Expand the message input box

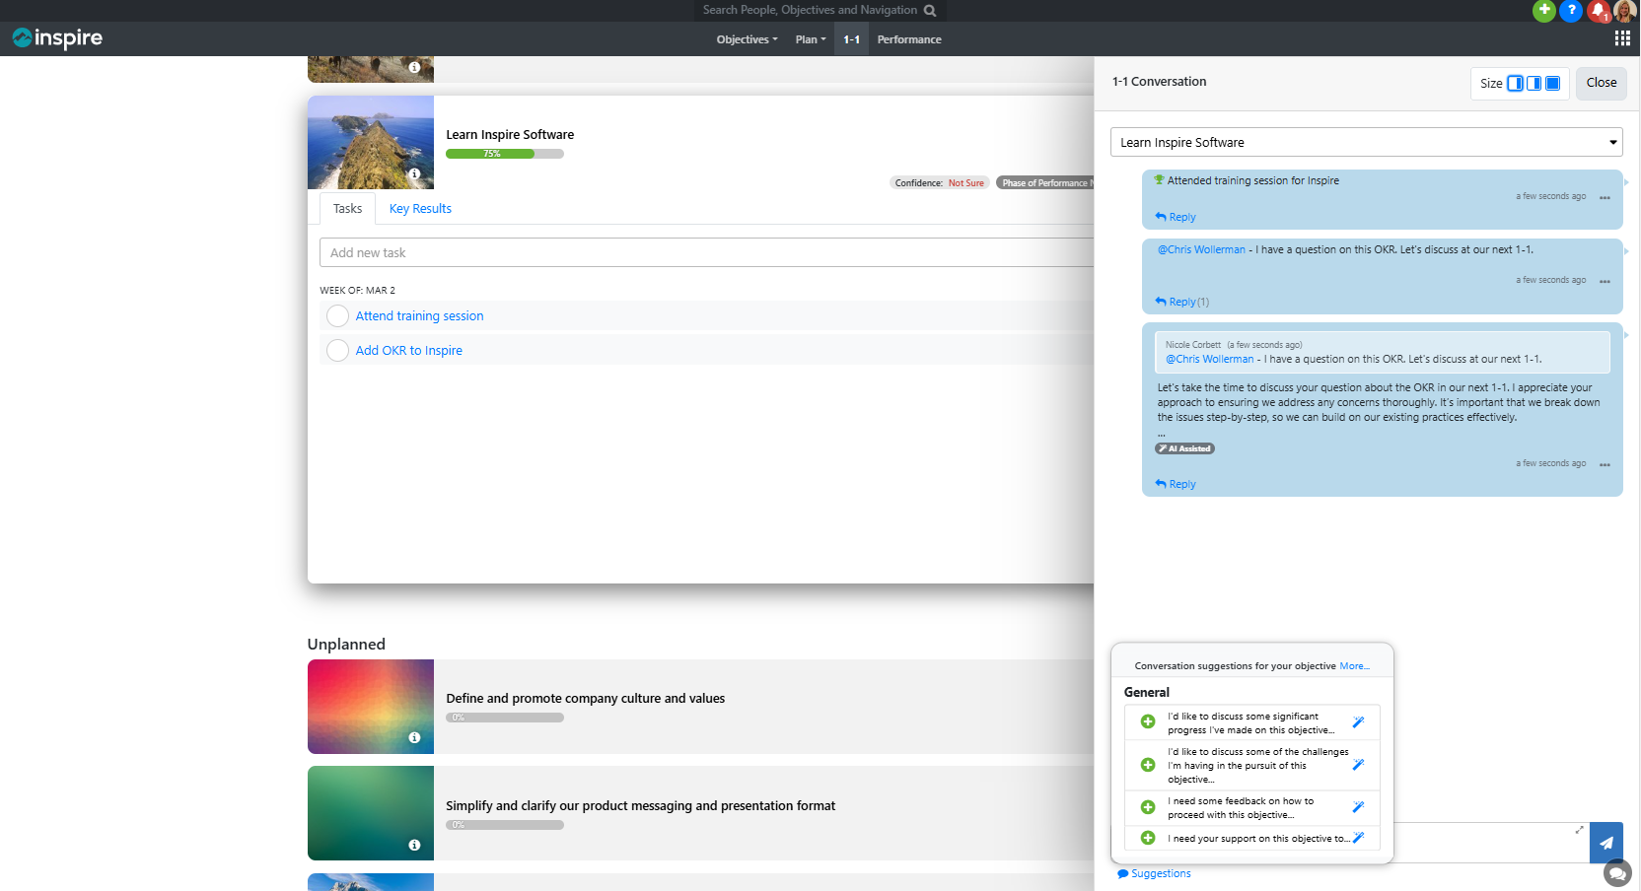click(x=1579, y=830)
